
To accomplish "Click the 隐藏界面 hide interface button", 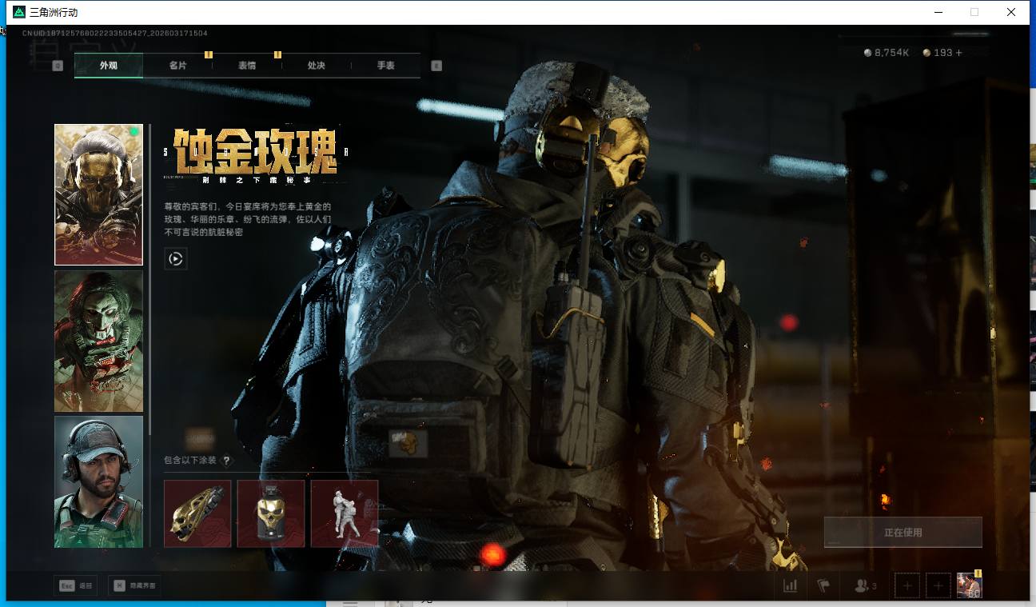I will (x=133, y=586).
